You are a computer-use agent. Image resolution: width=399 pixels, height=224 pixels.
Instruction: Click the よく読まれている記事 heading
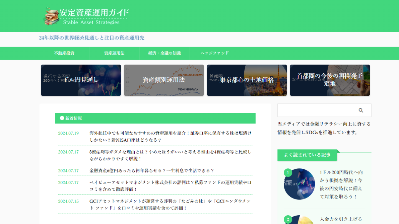point(307,155)
